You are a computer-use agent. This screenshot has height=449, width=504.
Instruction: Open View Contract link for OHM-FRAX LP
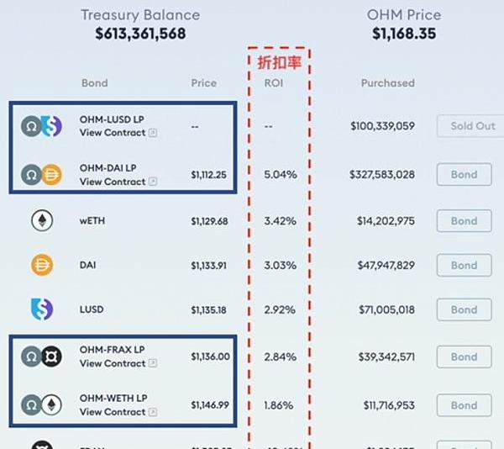tap(113, 363)
